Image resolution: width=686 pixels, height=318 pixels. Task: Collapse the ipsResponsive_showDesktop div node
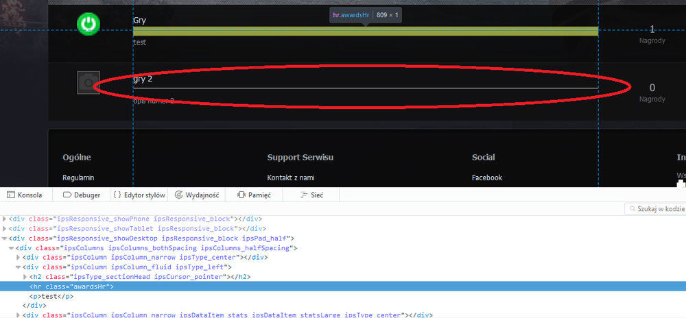point(5,238)
